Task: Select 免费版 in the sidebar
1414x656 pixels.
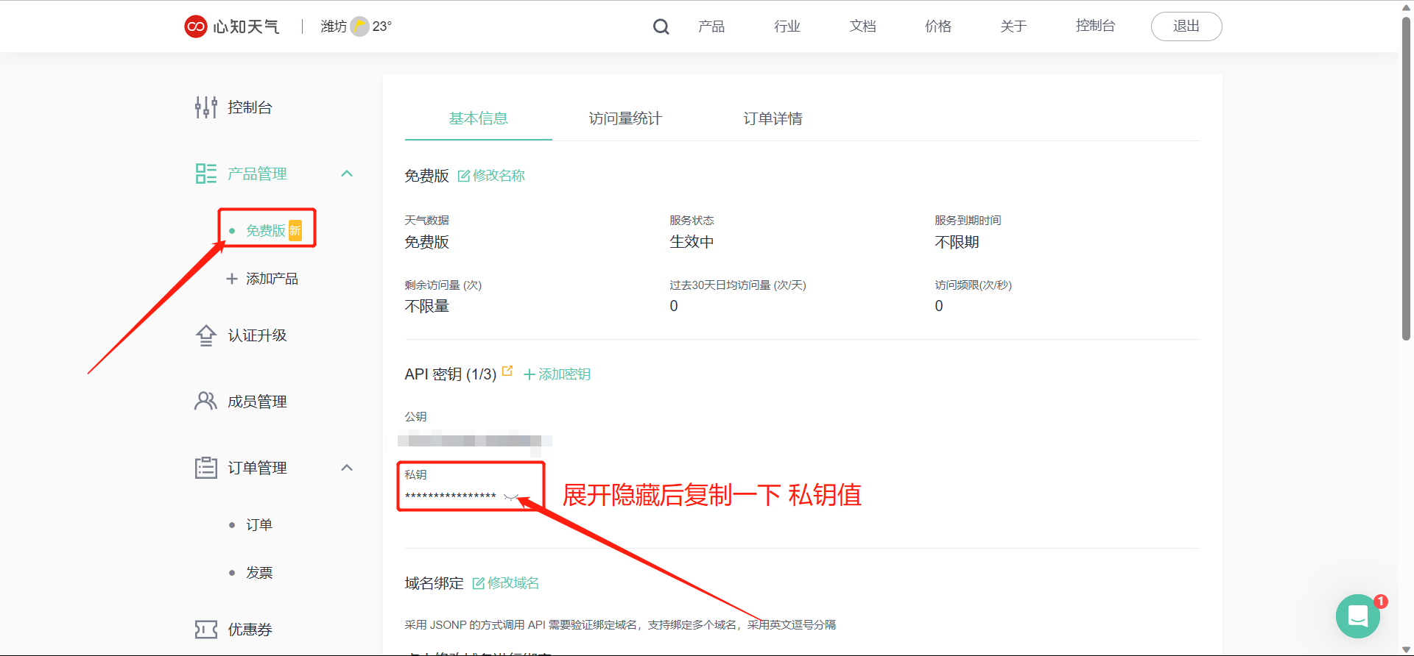Action: click(266, 230)
